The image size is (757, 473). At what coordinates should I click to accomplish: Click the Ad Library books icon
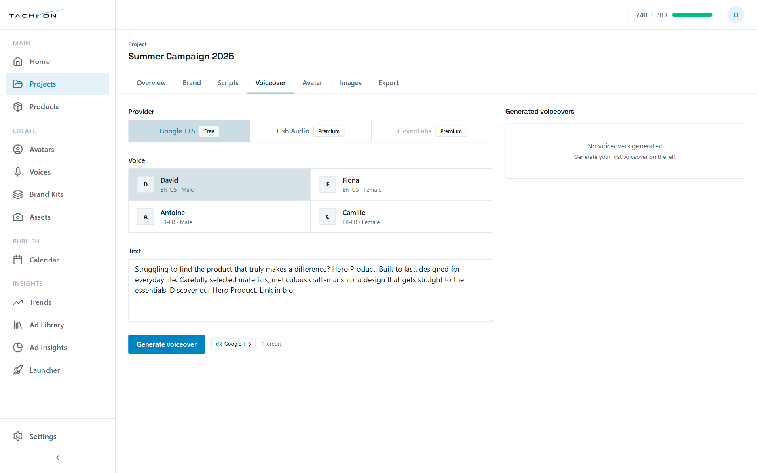pyautogui.click(x=18, y=325)
